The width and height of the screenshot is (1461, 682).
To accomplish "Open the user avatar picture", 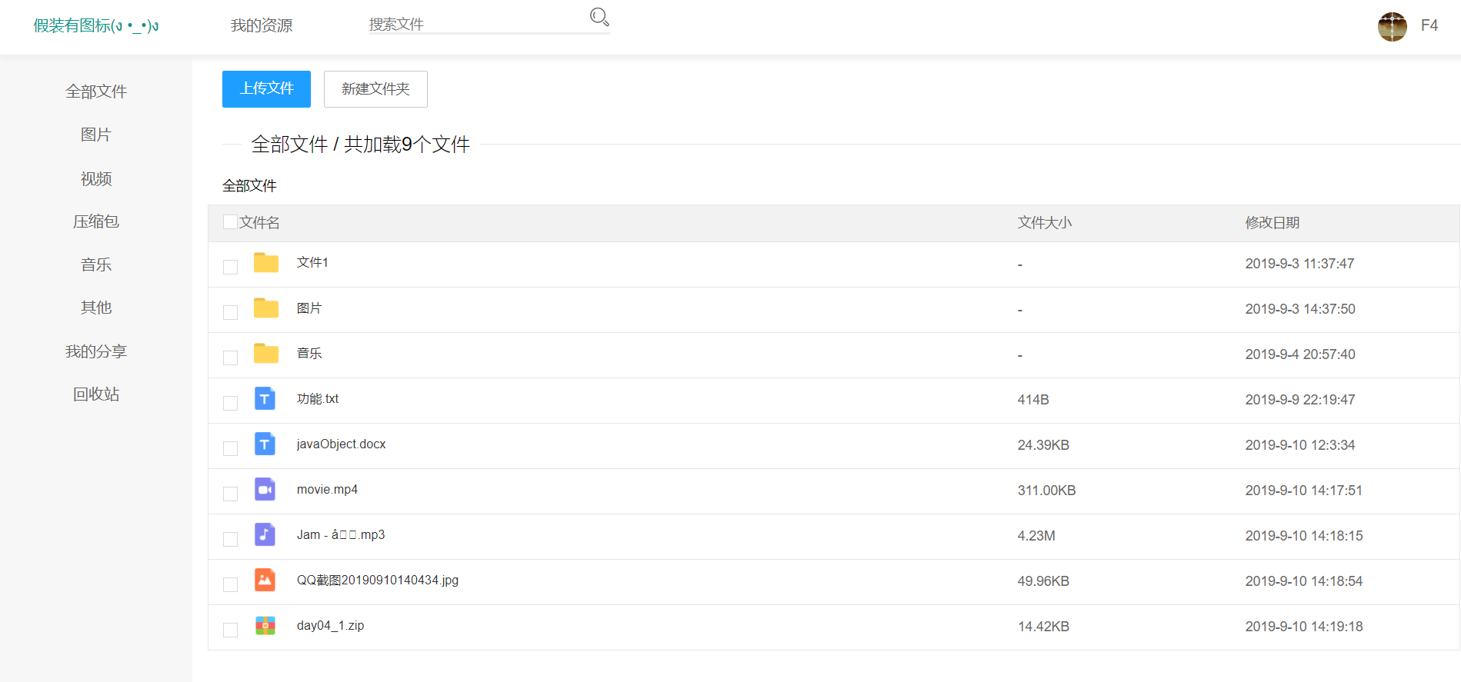I will [1393, 27].
